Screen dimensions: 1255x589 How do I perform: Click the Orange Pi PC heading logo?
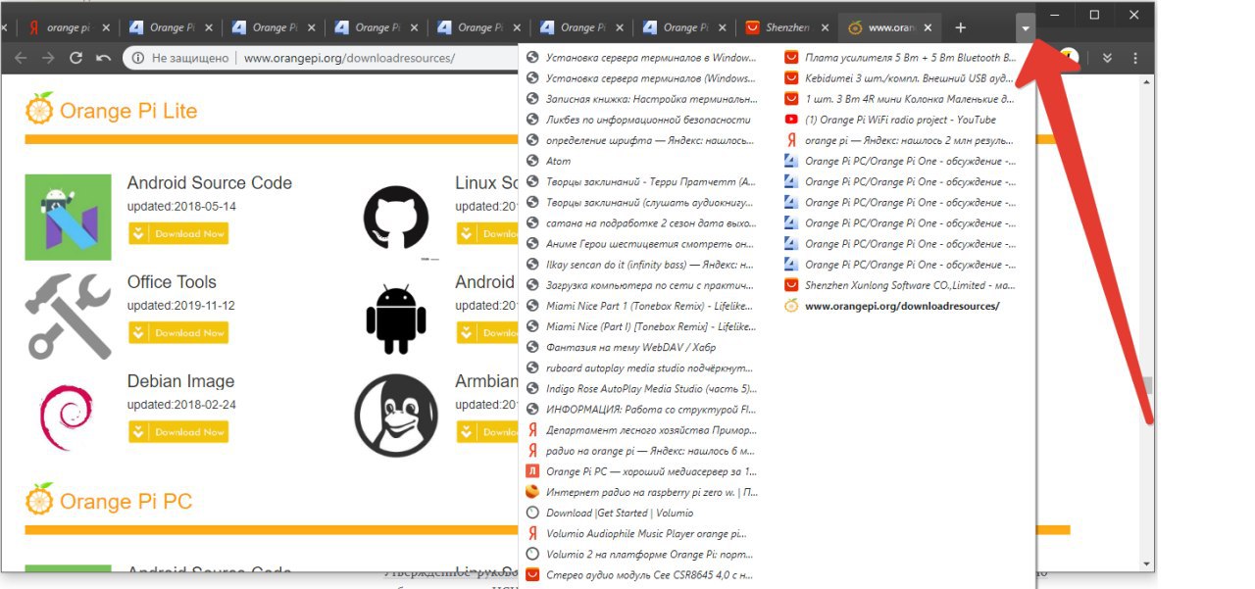click(x=39, y=499)
